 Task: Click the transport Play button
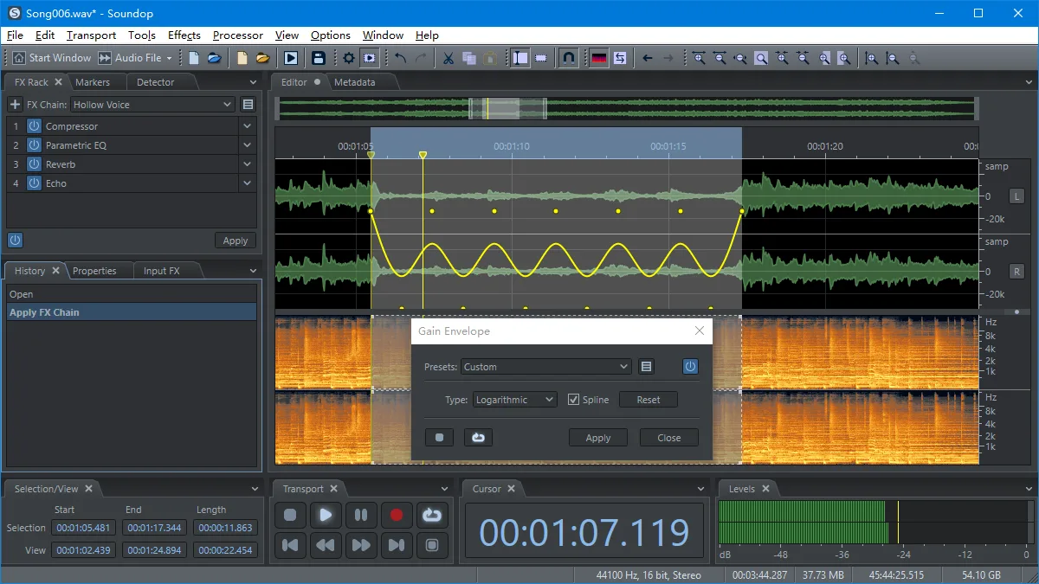point(326,515)
